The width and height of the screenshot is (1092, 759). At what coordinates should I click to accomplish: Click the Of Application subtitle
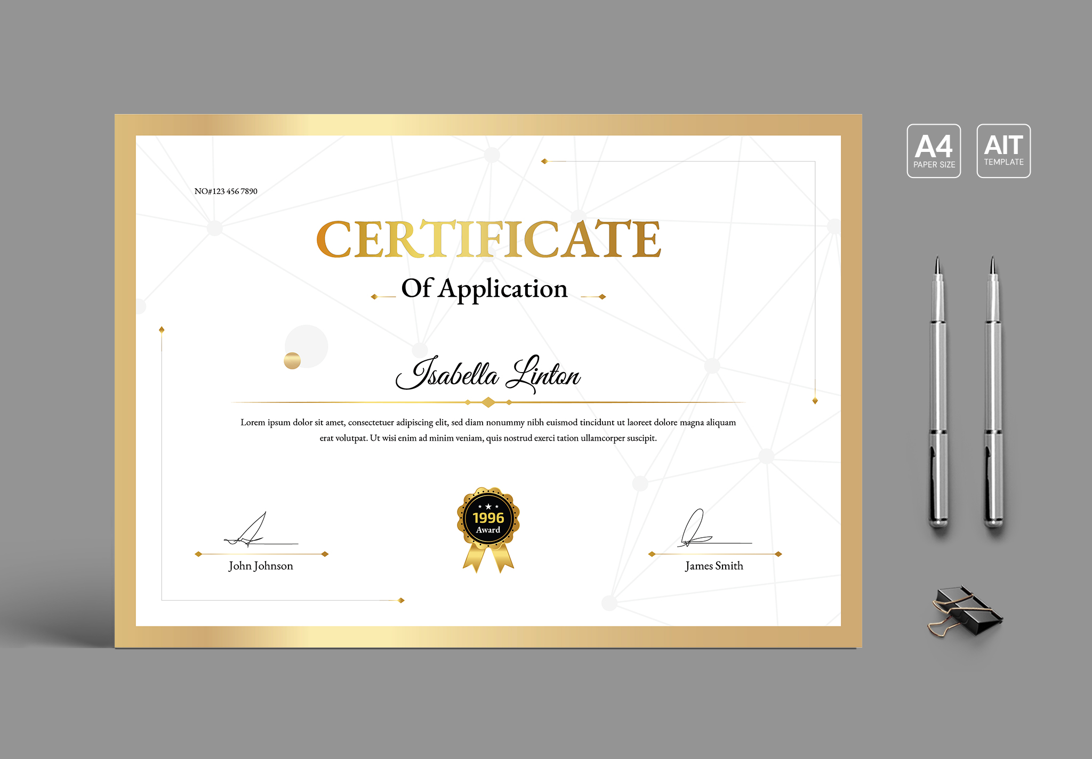point(484,289)
